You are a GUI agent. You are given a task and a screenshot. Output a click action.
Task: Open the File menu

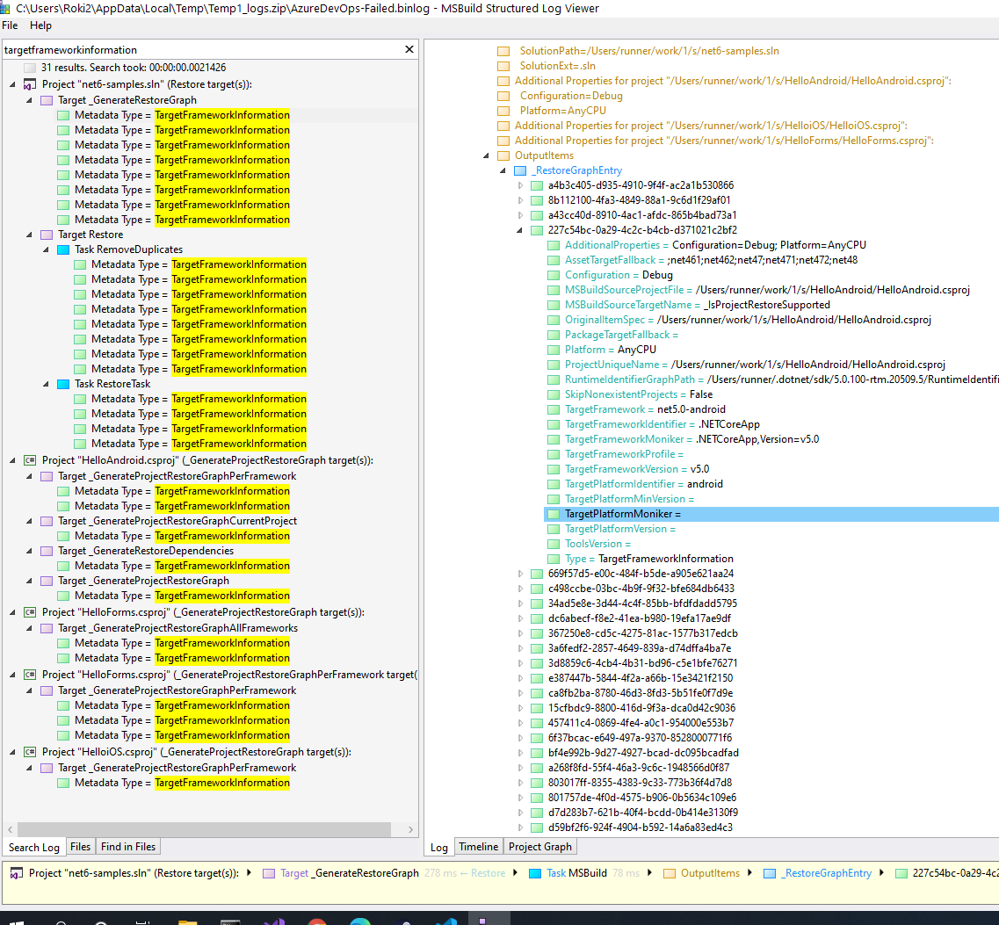click(x=11, y=25)
